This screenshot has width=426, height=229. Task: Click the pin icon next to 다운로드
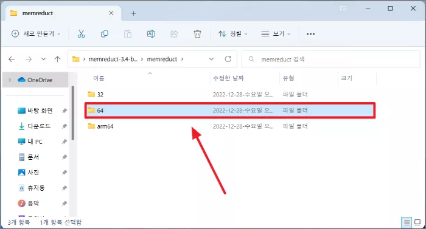[x=65, y=126]
